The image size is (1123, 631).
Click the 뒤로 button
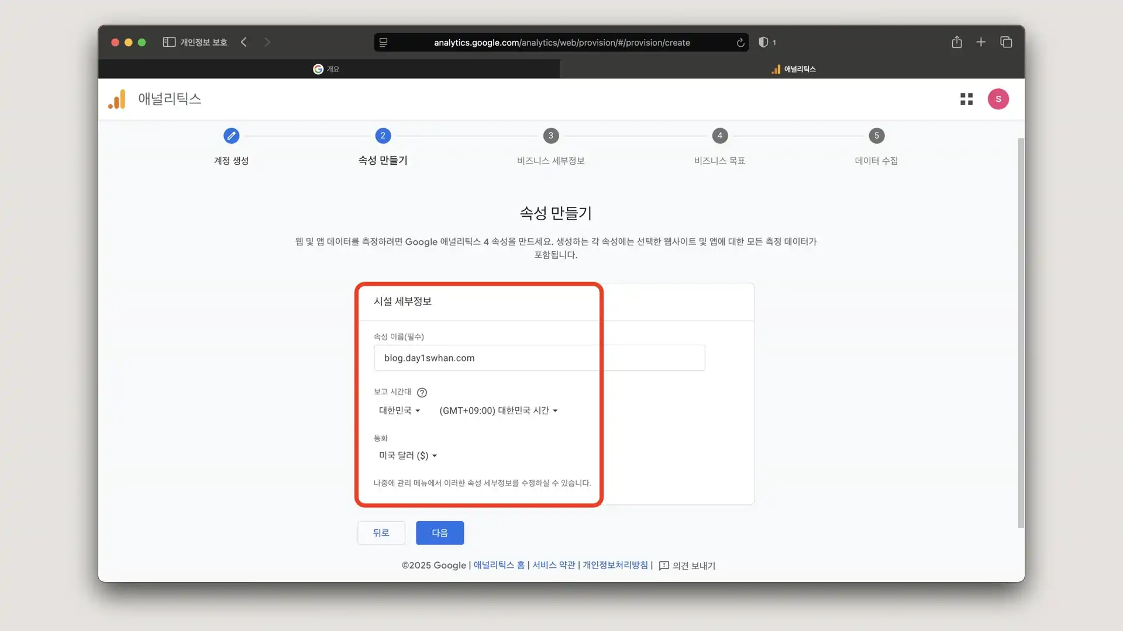click(x=381, y=533)
